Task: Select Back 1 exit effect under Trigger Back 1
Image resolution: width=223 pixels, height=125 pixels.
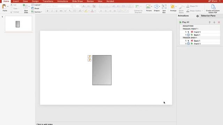Action: pyautogui.click(x=200, y=41)
